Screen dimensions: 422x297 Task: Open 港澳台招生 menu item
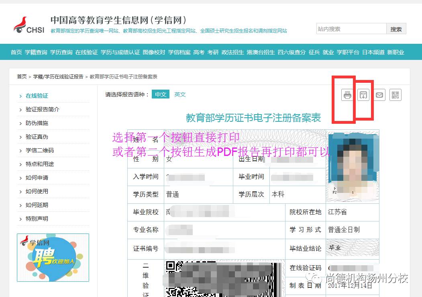[x=261, y=52]
